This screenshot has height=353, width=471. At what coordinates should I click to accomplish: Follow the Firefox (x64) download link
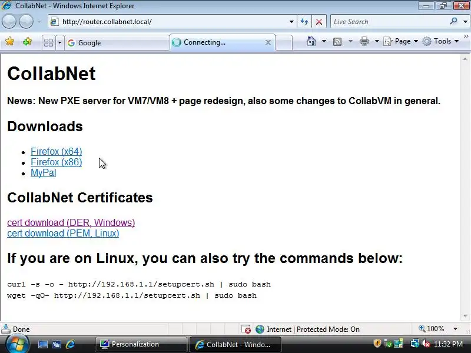pos(56,151)
